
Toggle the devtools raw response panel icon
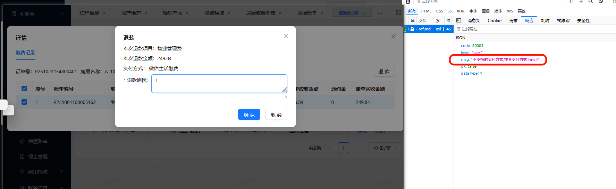tap(459, 20)
